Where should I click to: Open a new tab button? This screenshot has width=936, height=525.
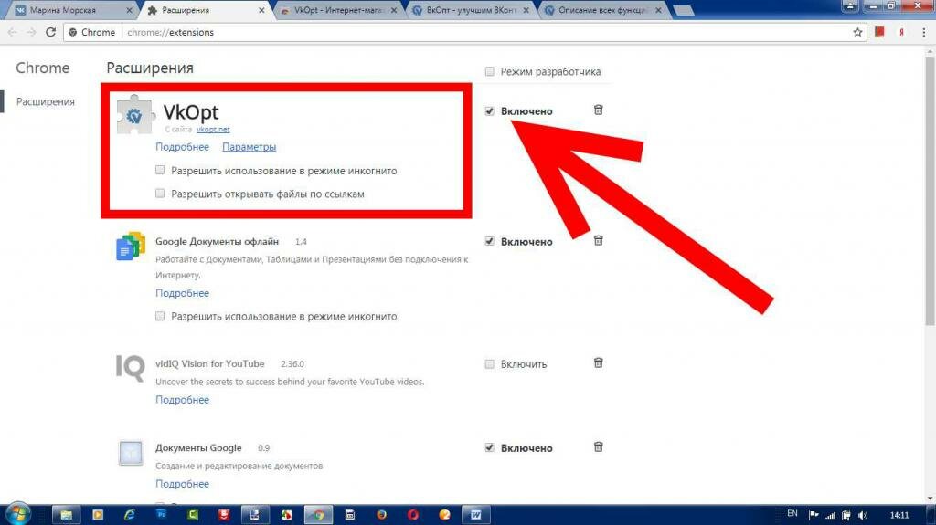tap(684, 11)
